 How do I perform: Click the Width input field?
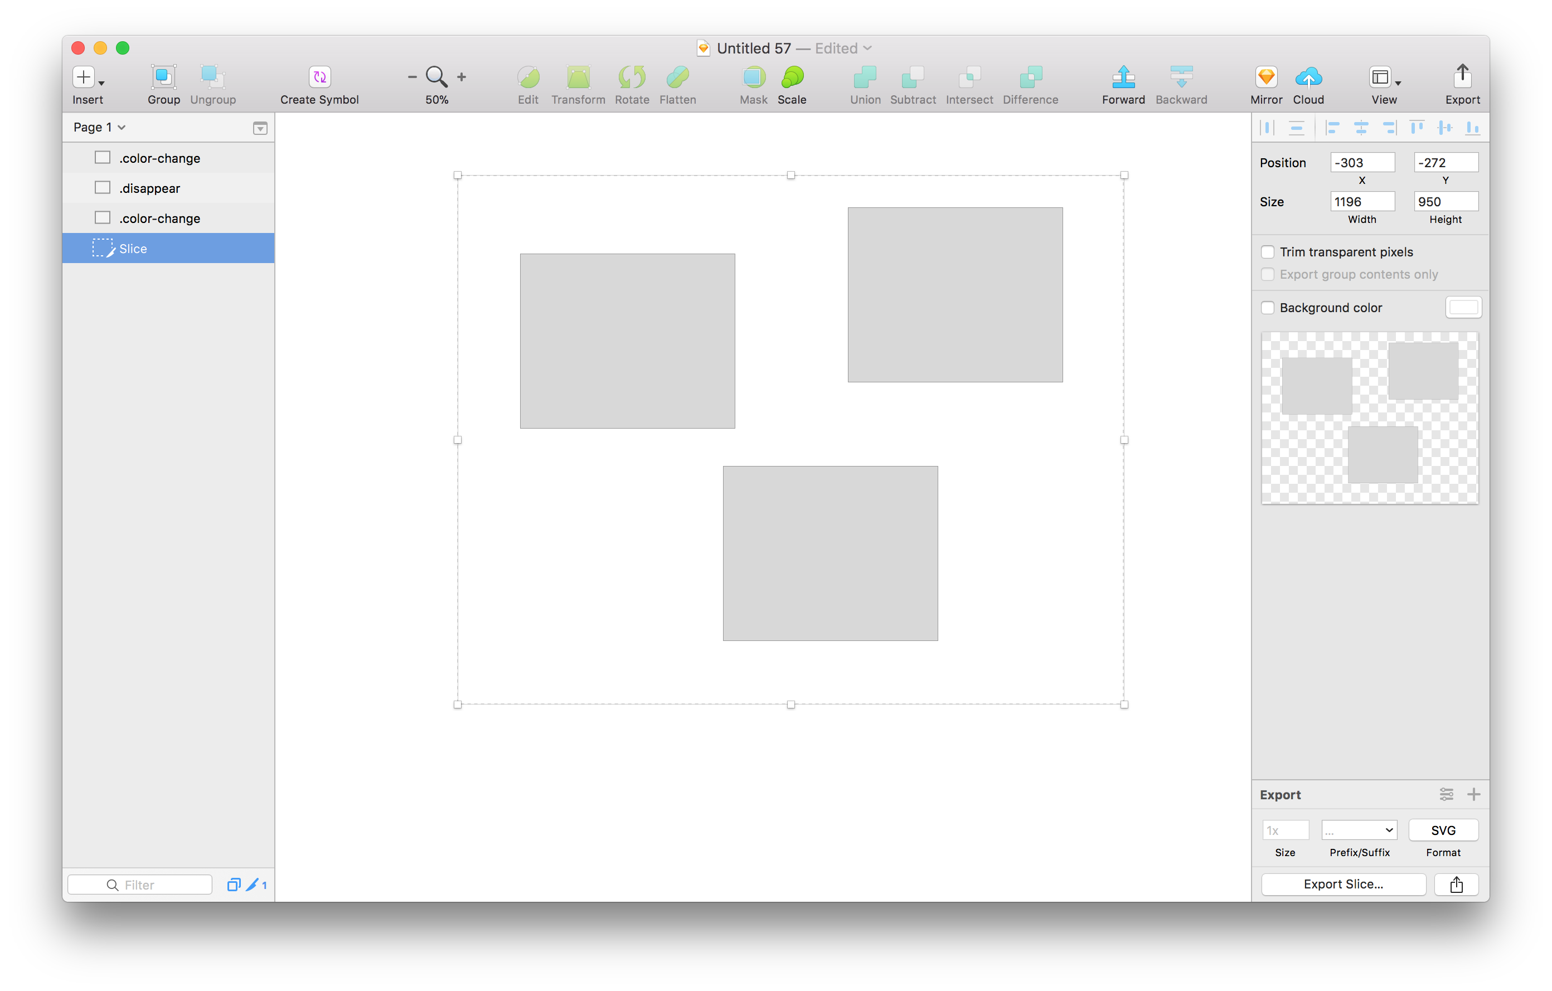[x=1362, y=202]
